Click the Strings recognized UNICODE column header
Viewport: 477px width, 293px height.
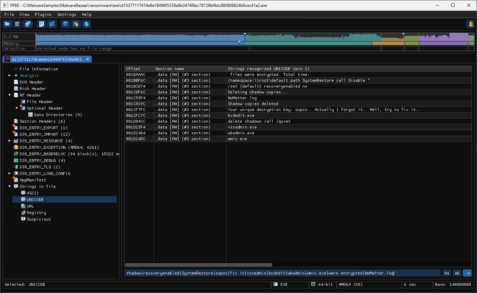[349, 69]
